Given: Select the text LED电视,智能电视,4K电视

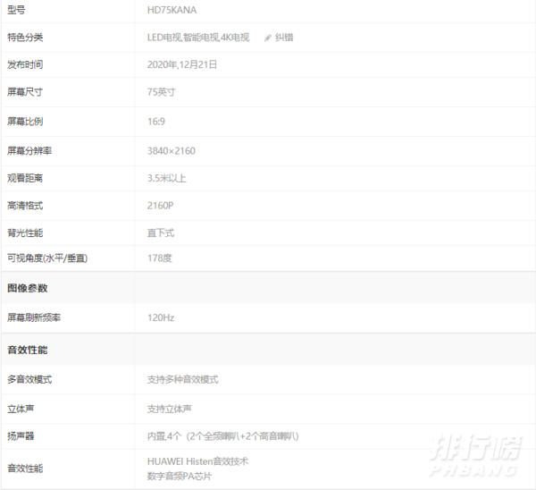Looking at the screenshot, I should (198, 38).
